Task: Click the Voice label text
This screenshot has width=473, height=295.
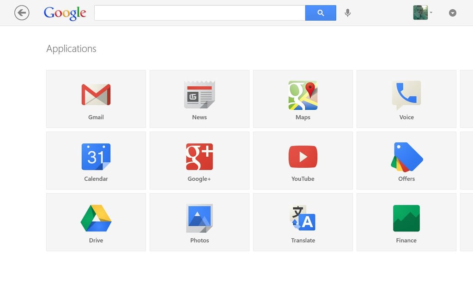Action: click(x=406, y=118)
